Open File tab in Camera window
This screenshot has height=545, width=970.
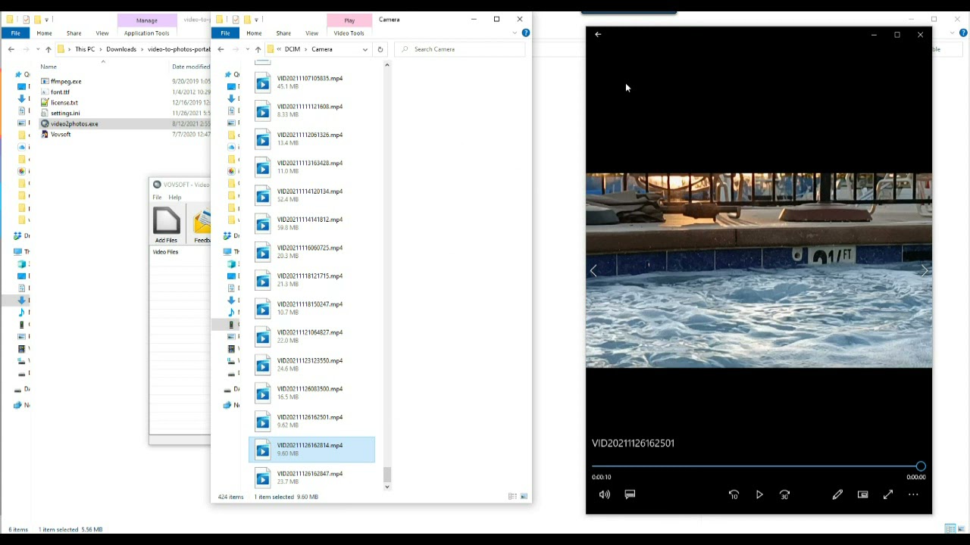225,33
